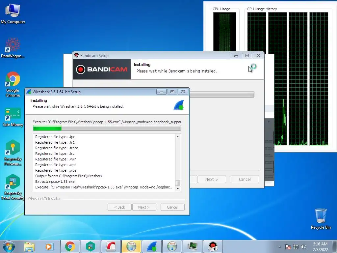Activate the highlighted Nullsoft installer taskbar button
This screenshot has width=337, height=253.
(131, 246)
